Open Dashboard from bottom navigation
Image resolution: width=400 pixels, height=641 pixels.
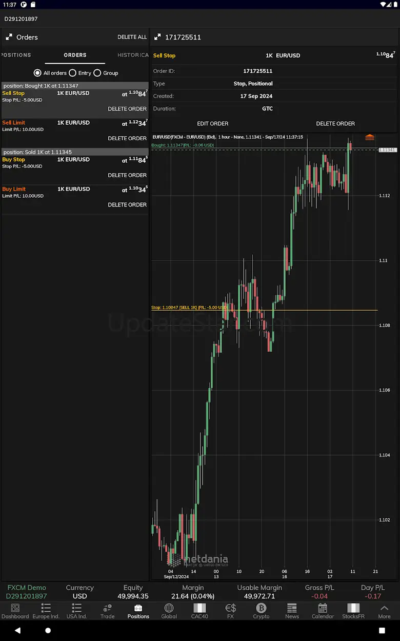15,608
